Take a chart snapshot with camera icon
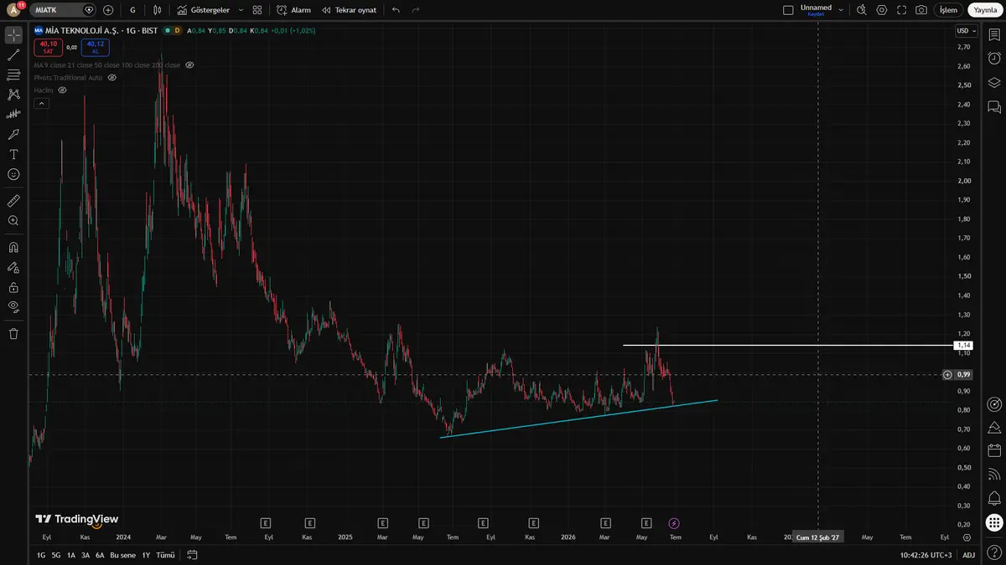This screenshot has height=565, width=1006. pos(921,10)
